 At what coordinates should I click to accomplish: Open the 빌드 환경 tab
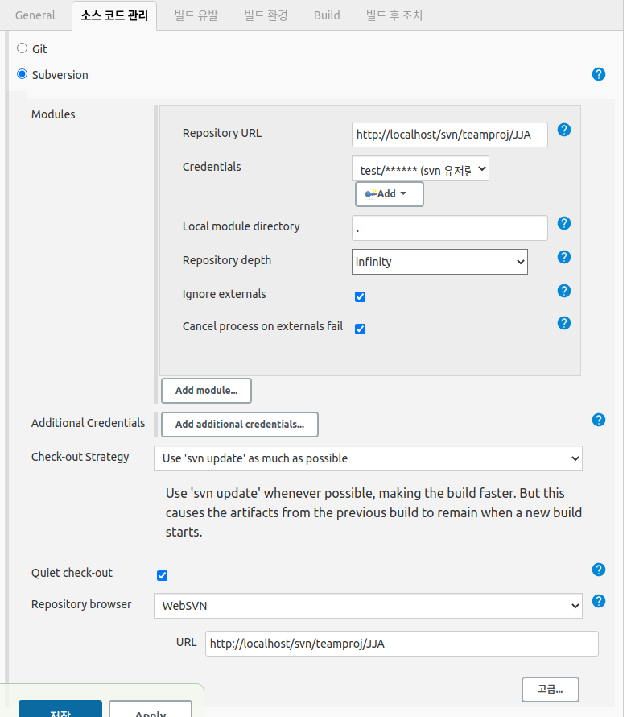click(266, 15)
